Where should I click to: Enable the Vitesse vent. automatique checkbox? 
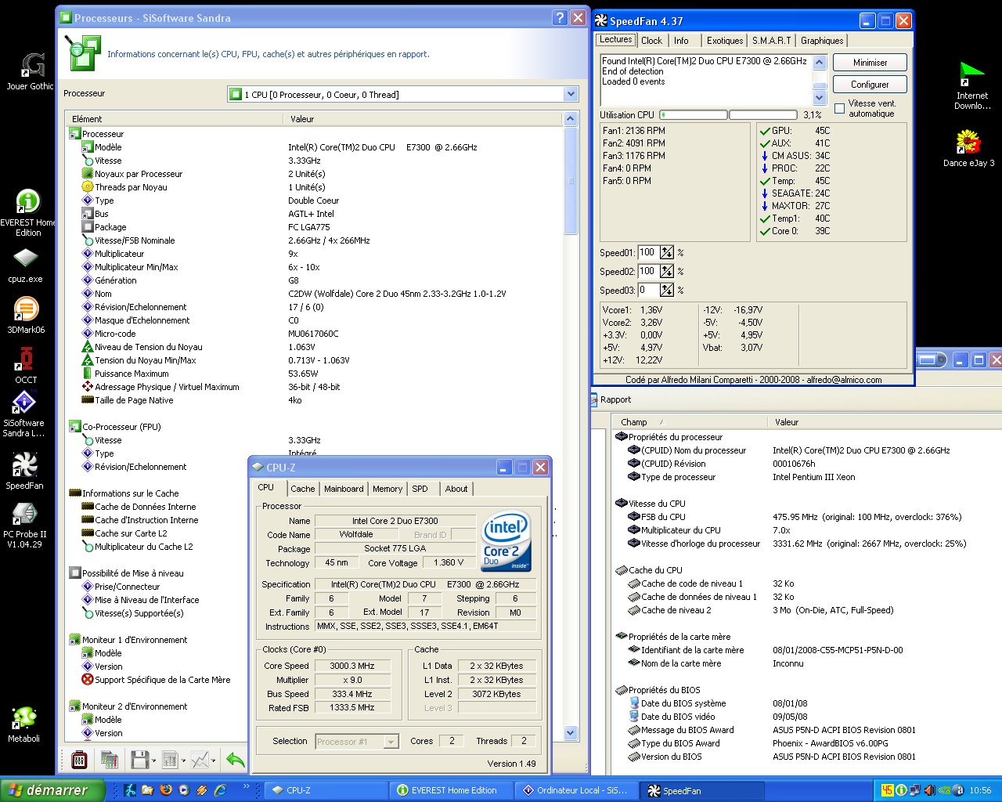pyautogui.click(x=839, y=108)
